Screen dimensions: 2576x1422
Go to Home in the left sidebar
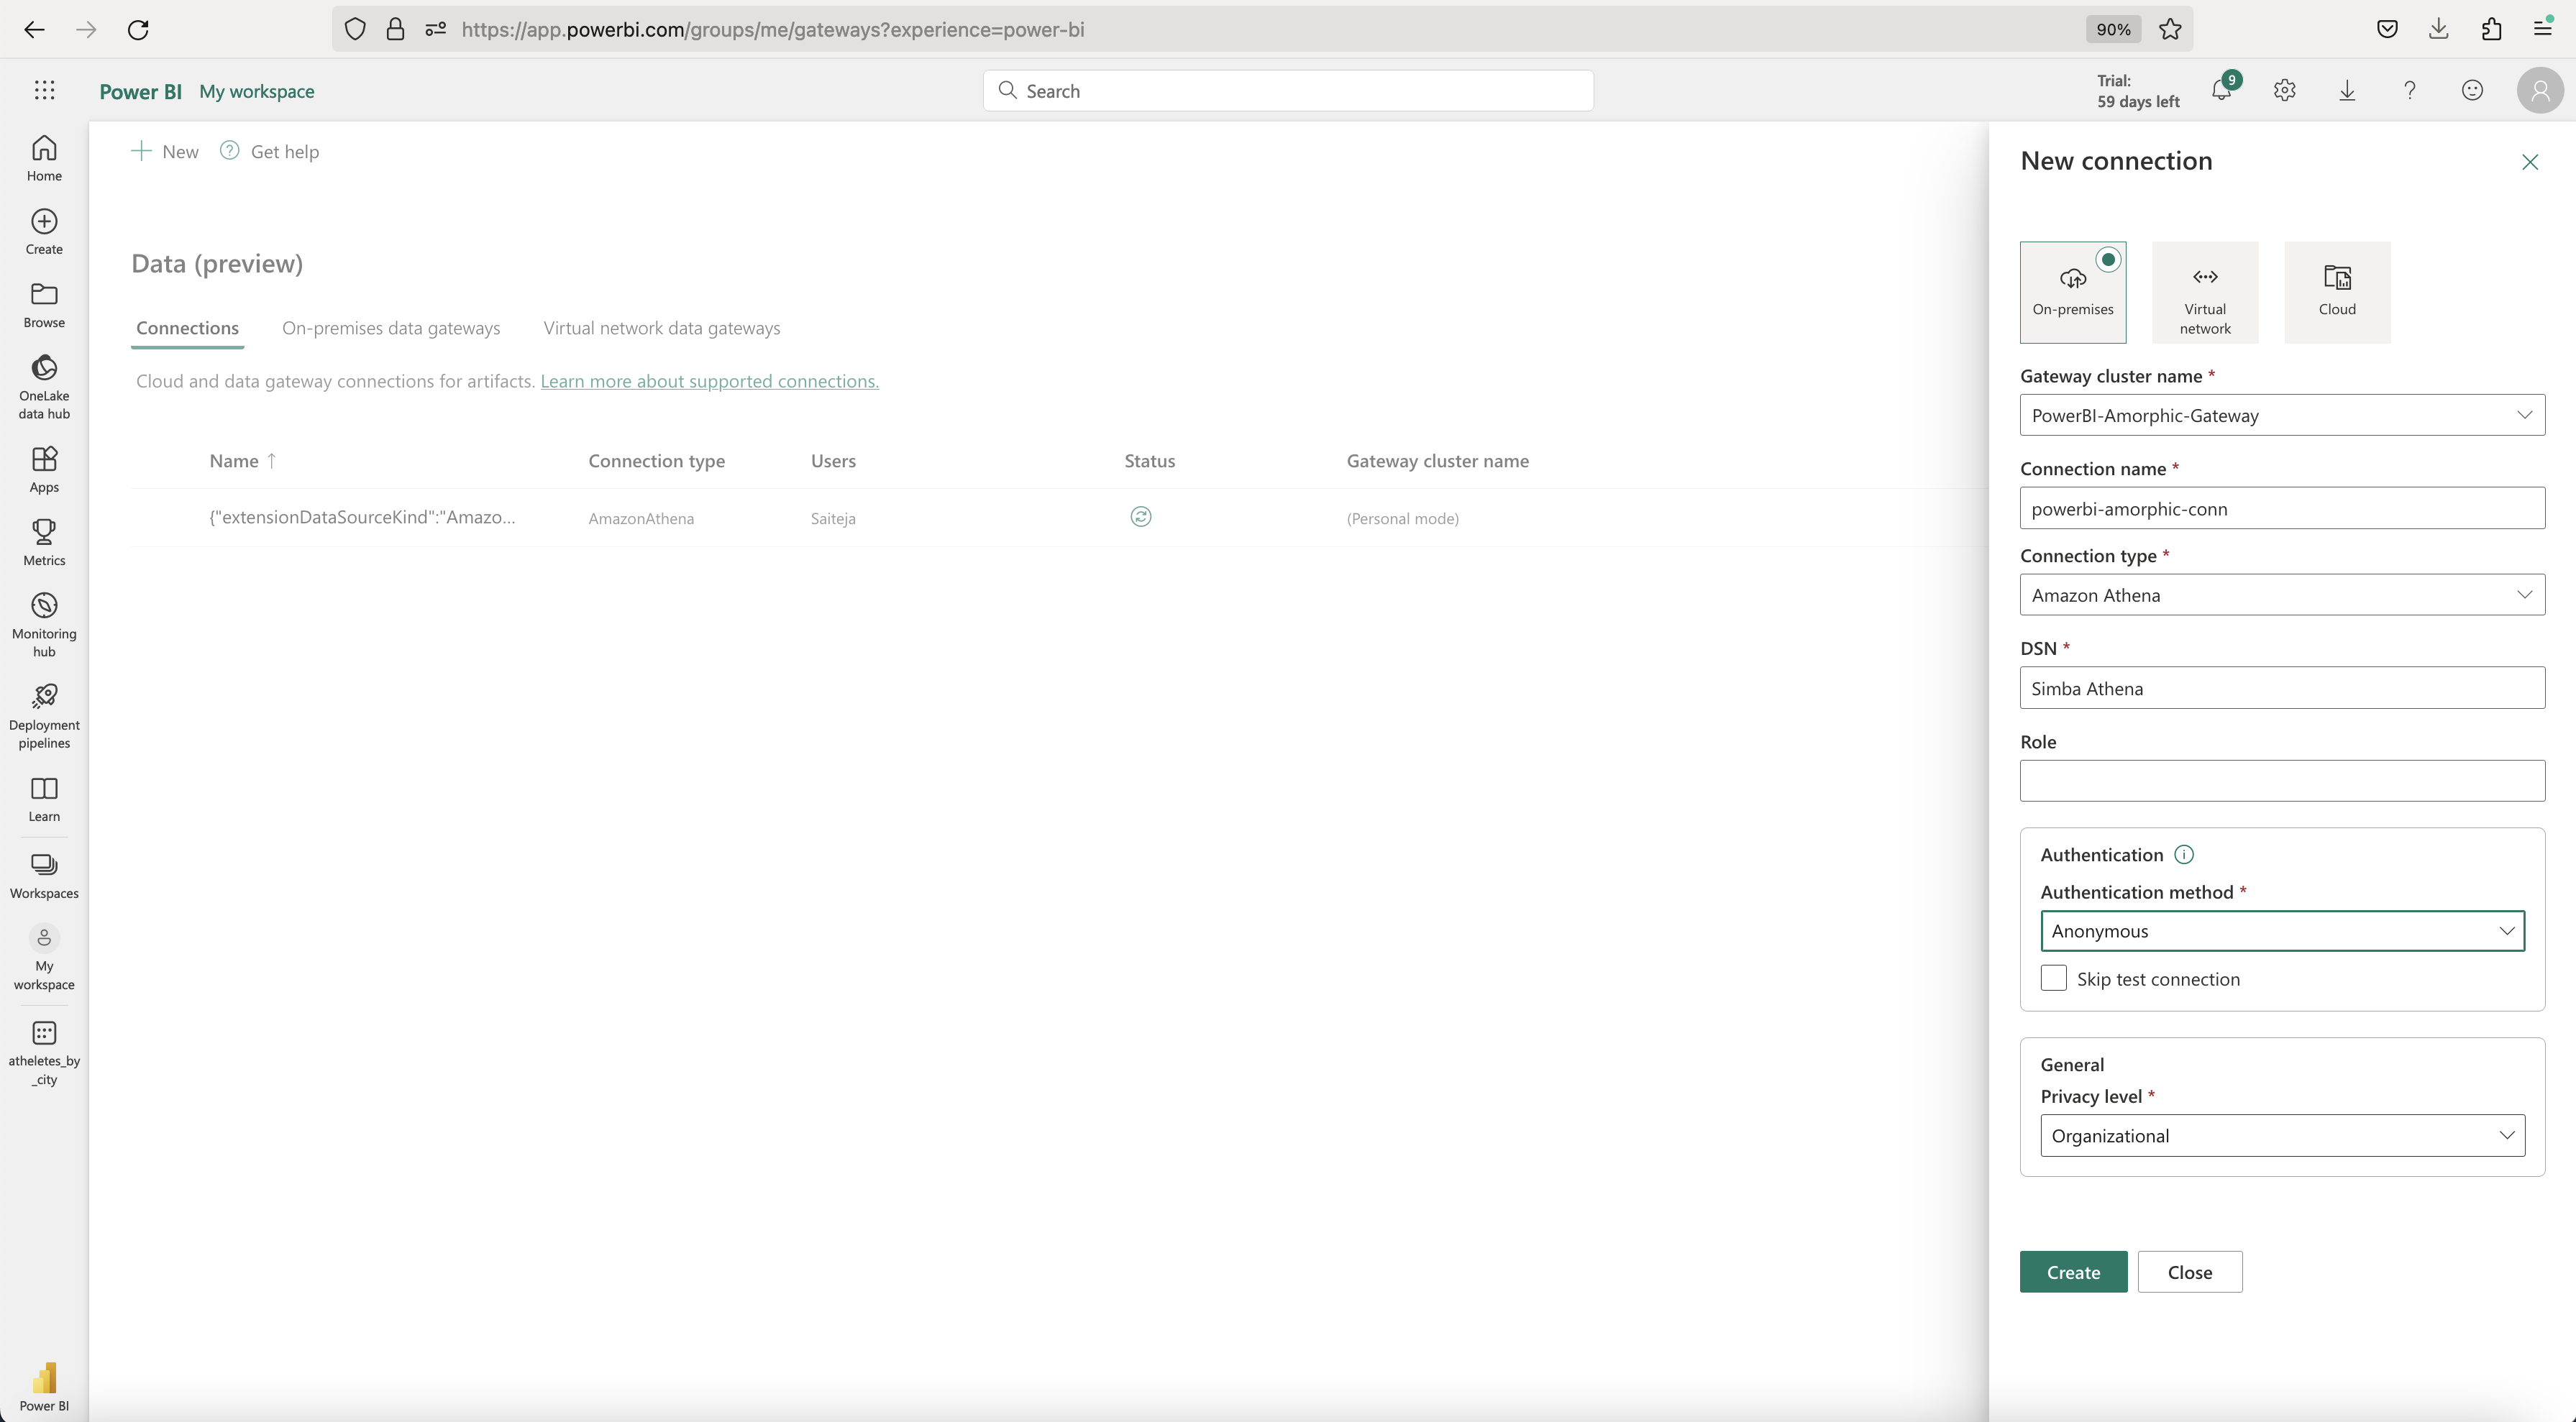click(44, 159)
